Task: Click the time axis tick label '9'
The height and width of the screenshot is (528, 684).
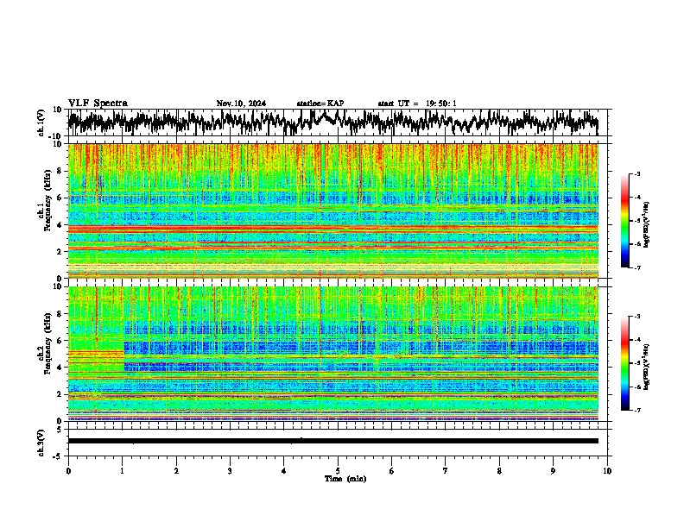Action: coord(553,471)
